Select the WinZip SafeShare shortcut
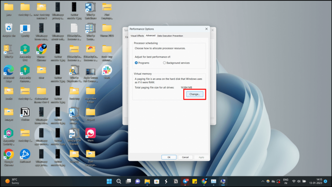Image resolution: width=332 pixels, height=187 pixels. click(90, 11)
